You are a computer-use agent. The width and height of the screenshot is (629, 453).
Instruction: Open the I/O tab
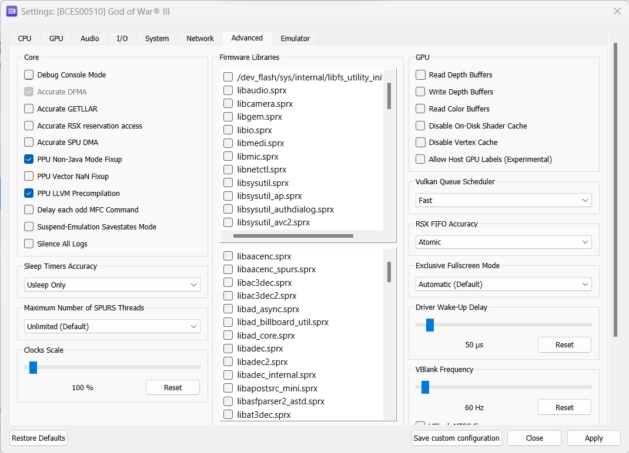pyautogui.click(x=122, y=39)
